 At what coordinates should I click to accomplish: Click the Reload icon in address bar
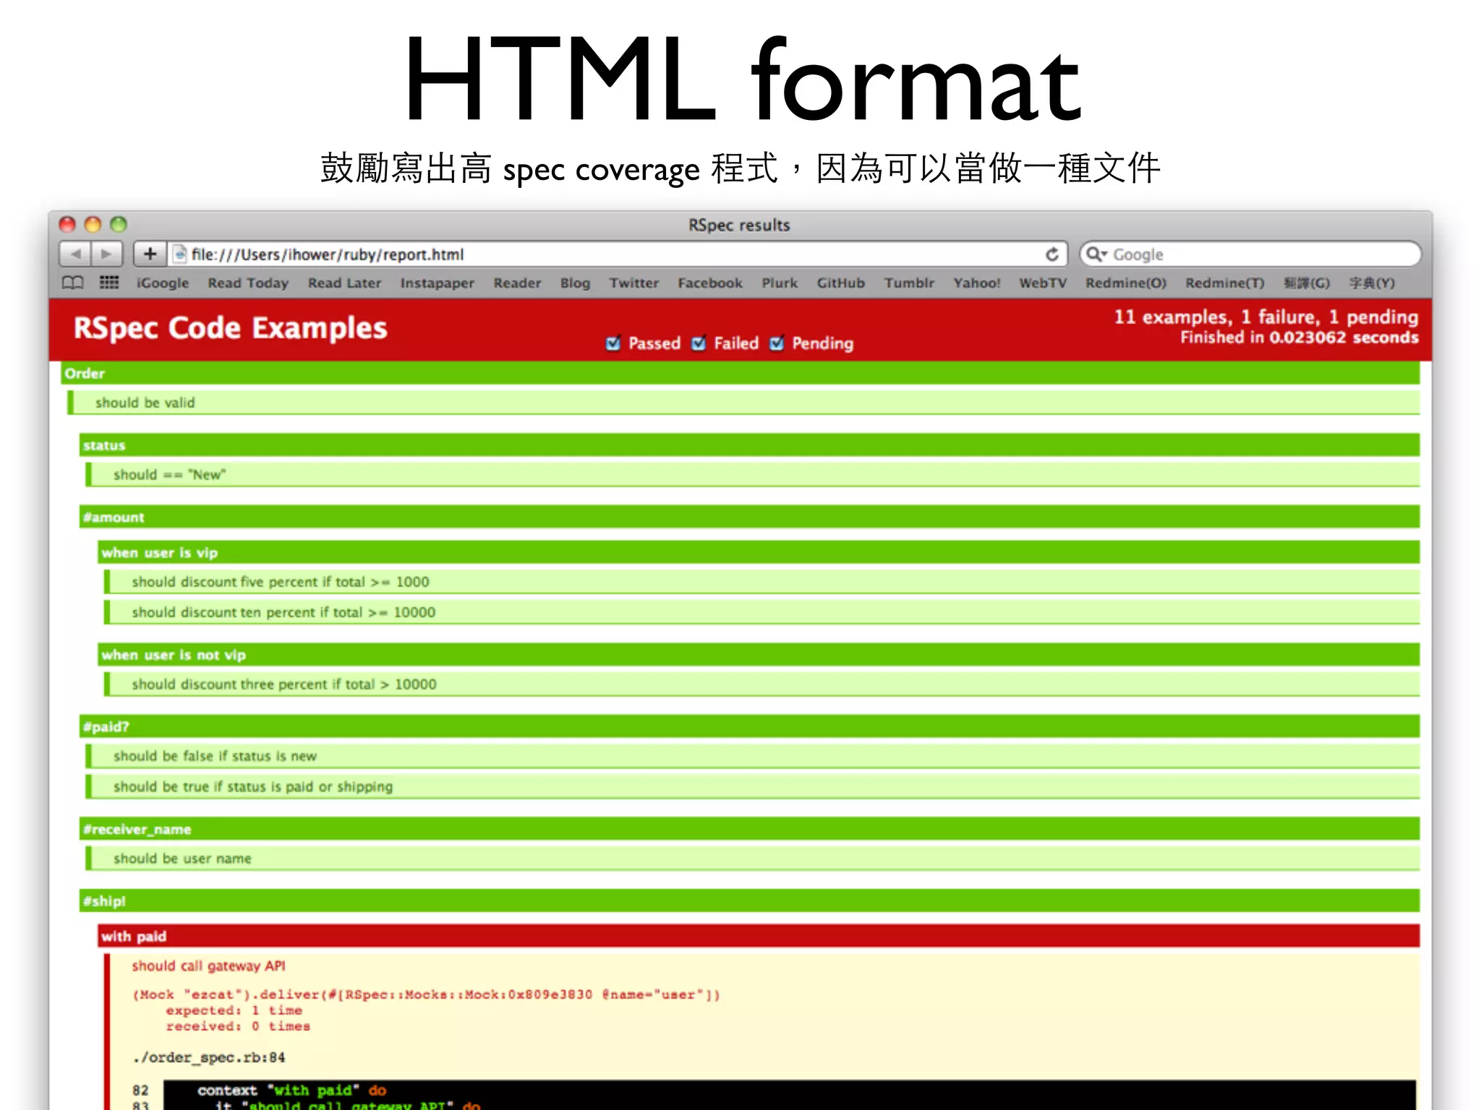[x=1052, y=254]
